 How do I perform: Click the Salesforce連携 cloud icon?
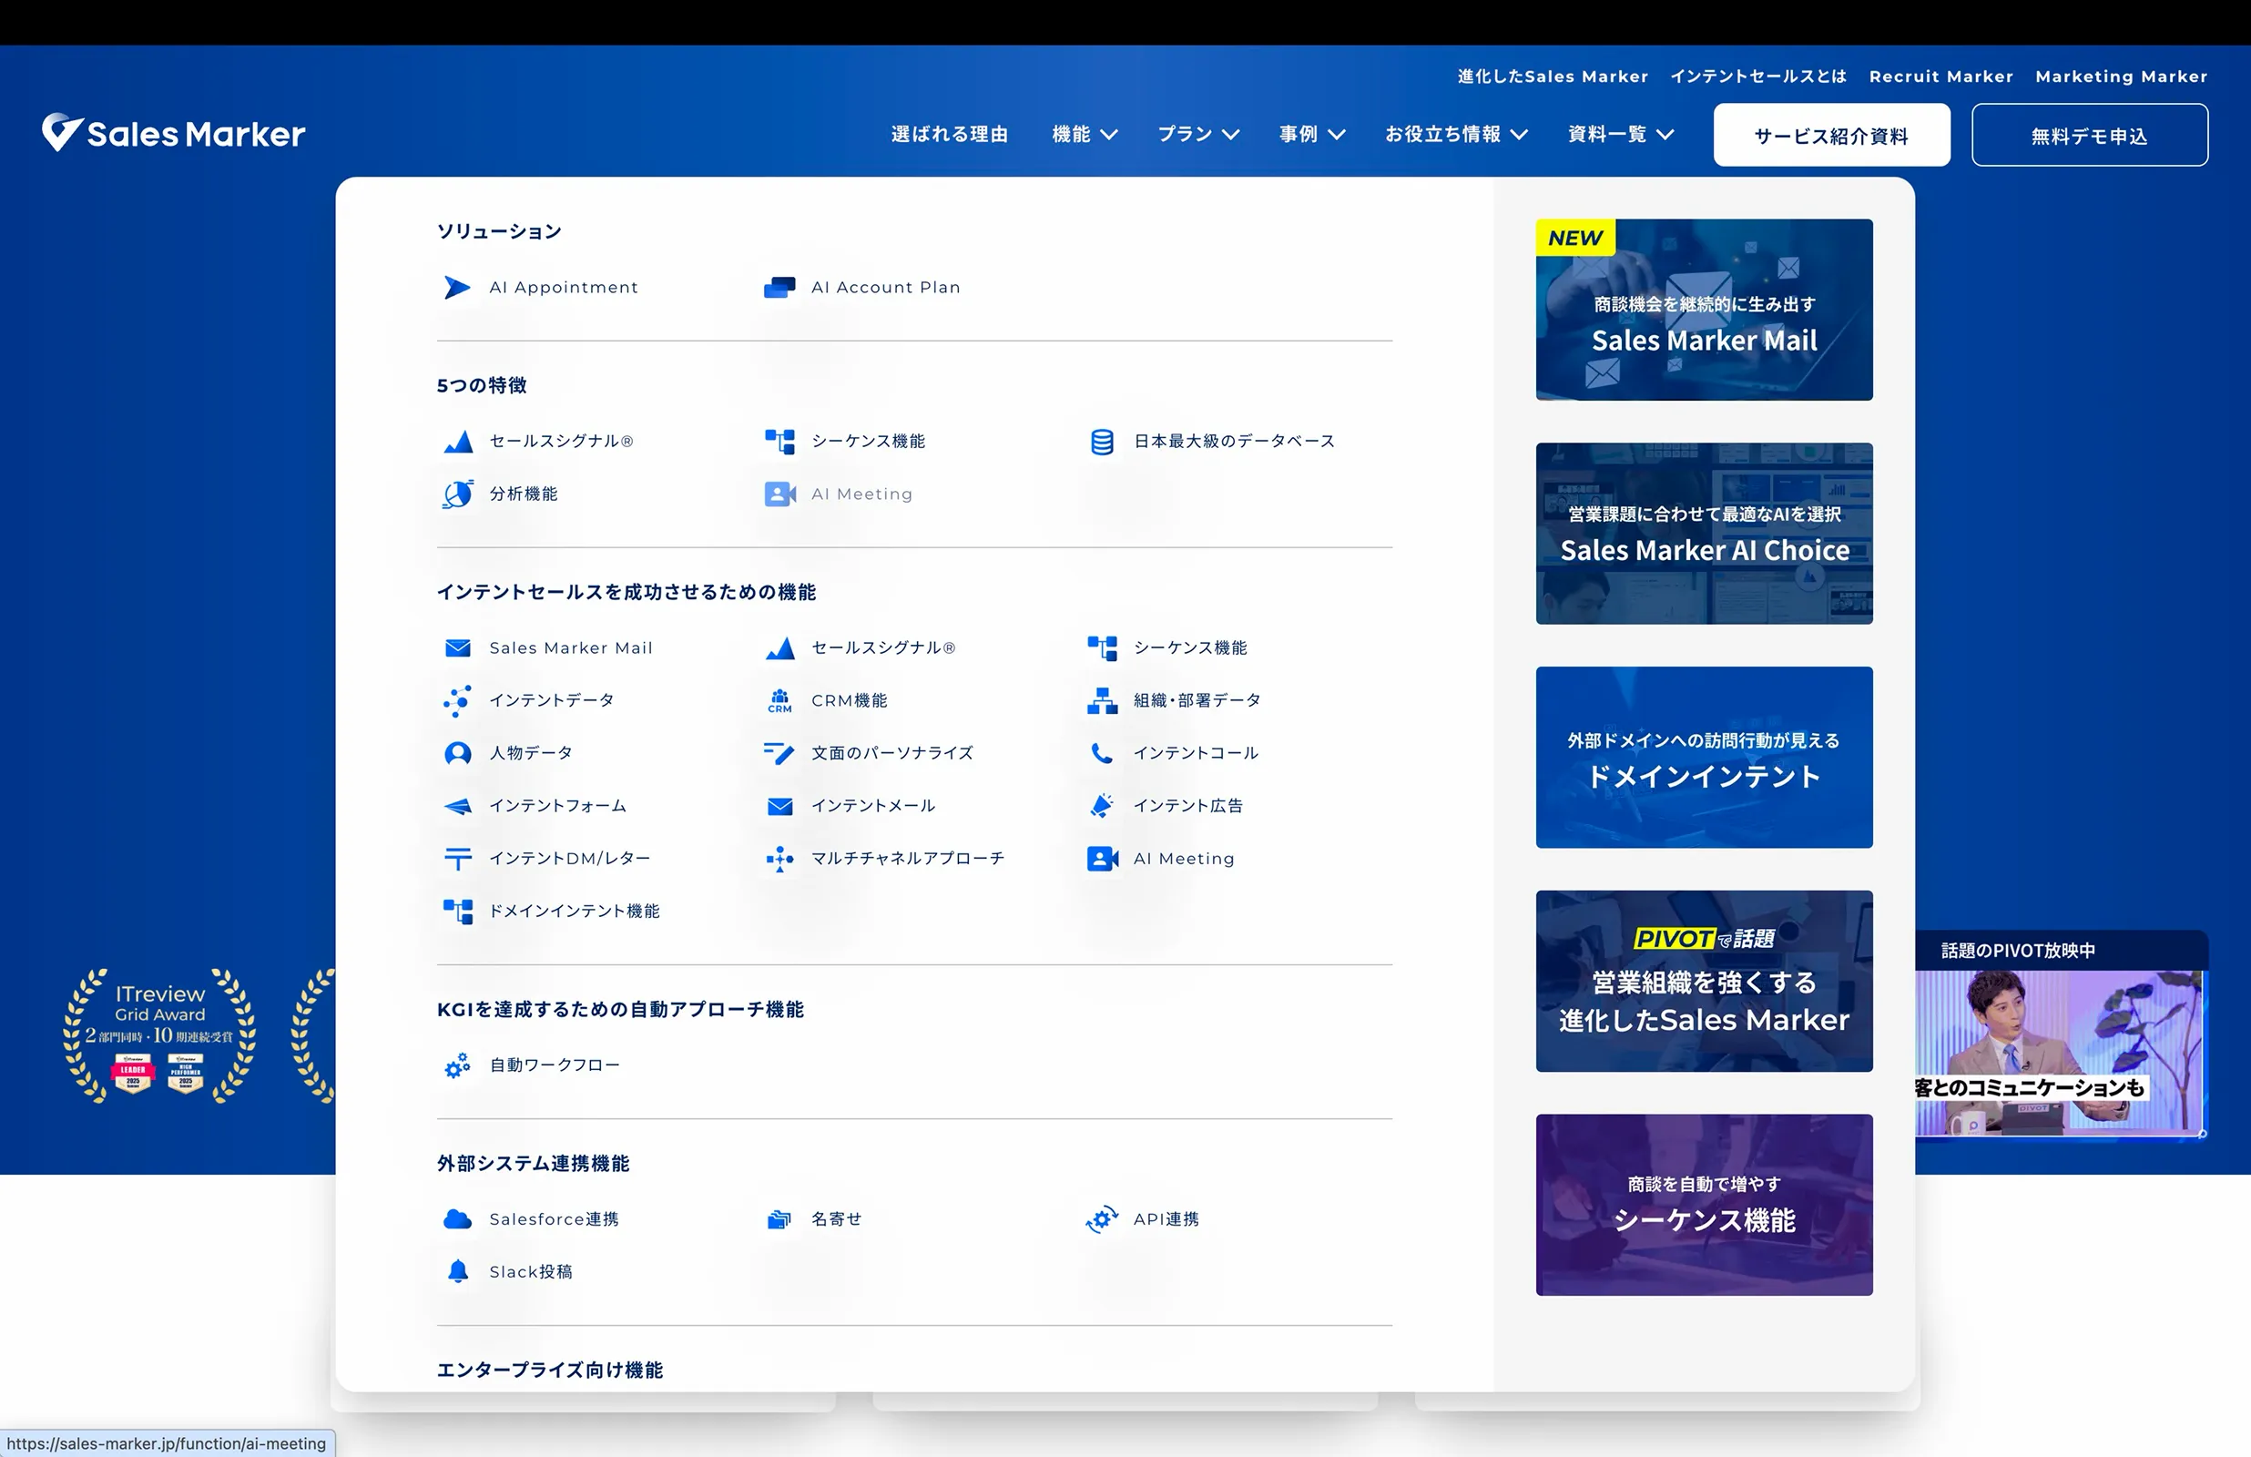(x=458, y=1219)
